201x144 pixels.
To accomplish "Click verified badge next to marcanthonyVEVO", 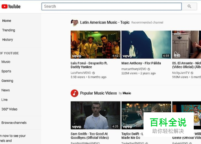I will coord(149,69).
